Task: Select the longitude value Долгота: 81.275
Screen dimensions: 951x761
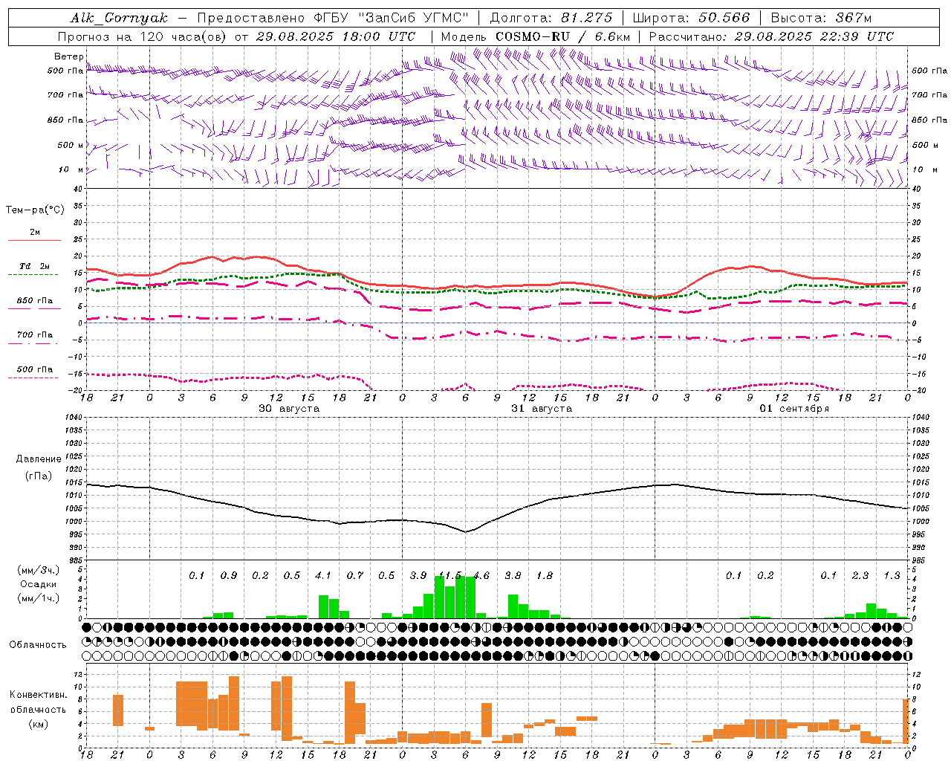Action: [x=551, y=18]
